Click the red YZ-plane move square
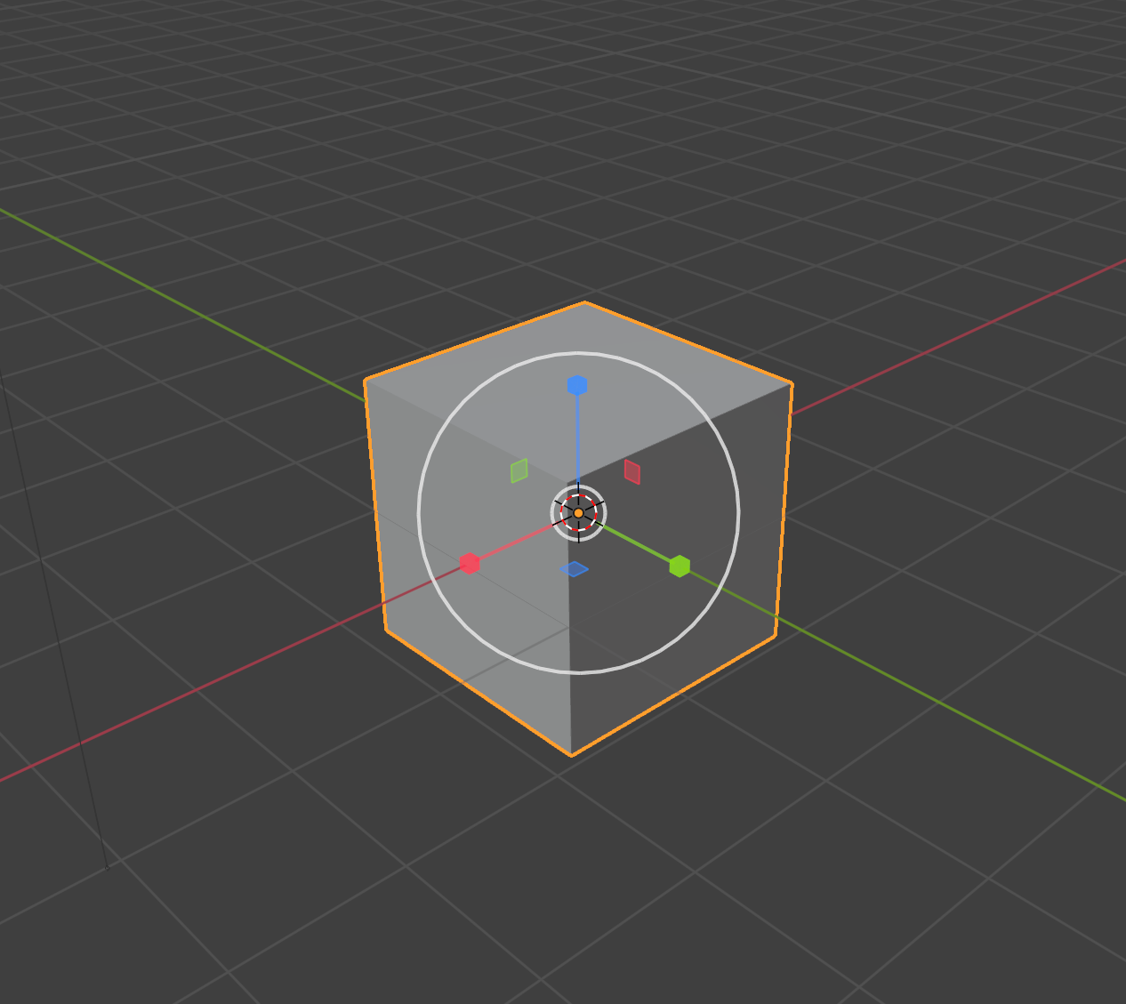 coord(632,471)
